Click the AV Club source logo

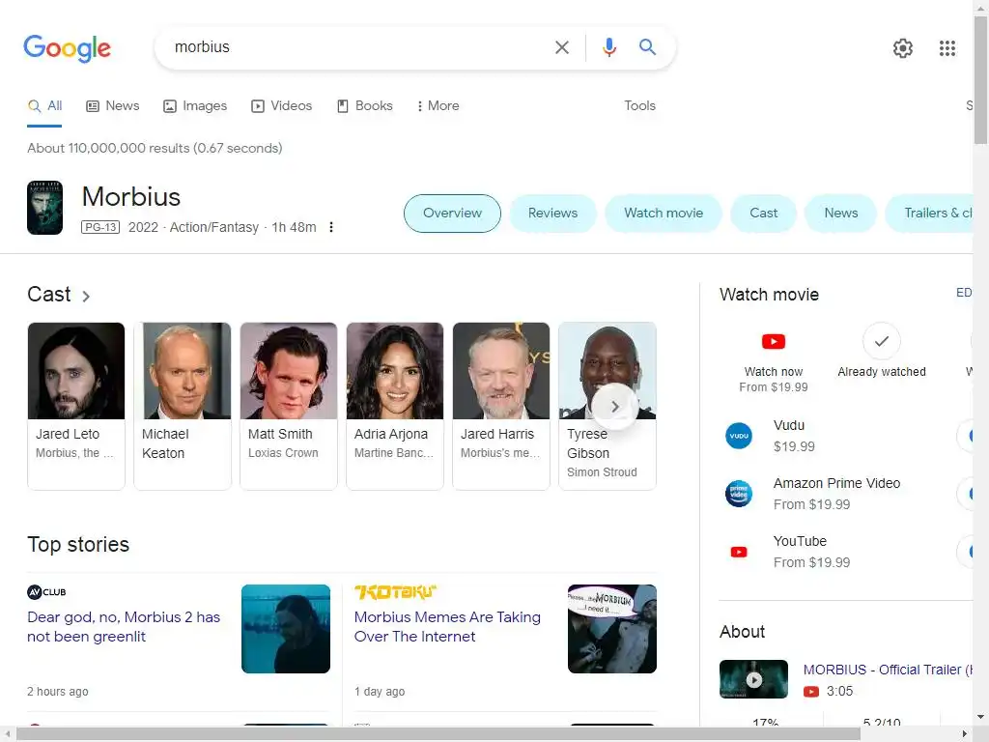click(46, 592)
